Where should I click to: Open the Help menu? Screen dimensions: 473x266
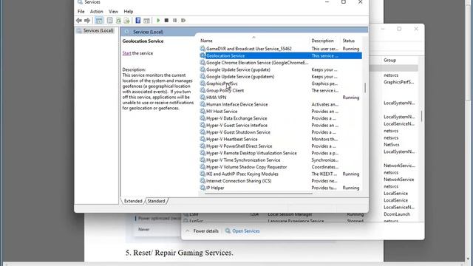128,12
